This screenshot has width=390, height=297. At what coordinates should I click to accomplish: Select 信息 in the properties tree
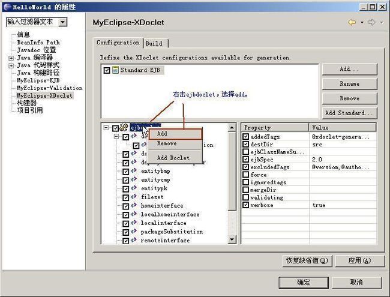23,35
